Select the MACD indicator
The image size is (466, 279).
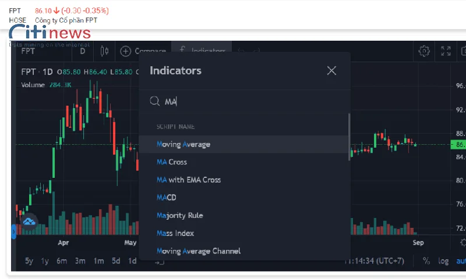(243, 198)
